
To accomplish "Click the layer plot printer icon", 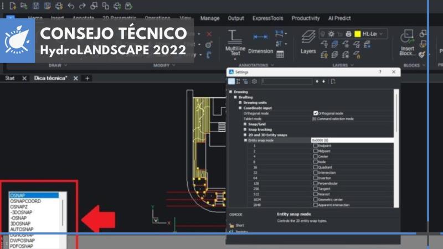I will coord(348,34).
